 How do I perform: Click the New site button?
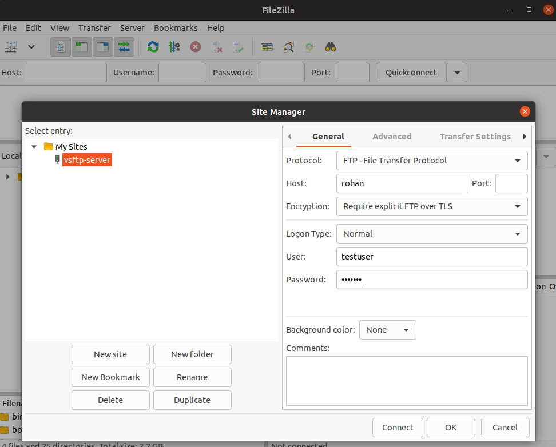[x=110, y=354]
